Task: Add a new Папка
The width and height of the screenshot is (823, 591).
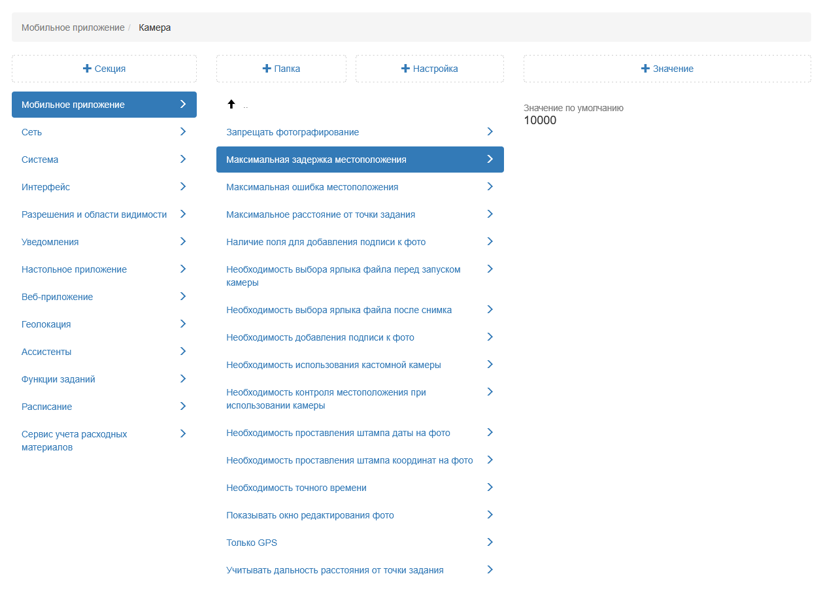Action: [x=281, y=69]
